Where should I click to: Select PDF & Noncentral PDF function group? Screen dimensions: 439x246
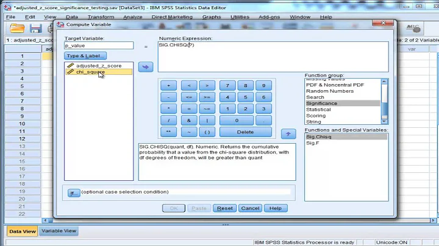(343, 85)
